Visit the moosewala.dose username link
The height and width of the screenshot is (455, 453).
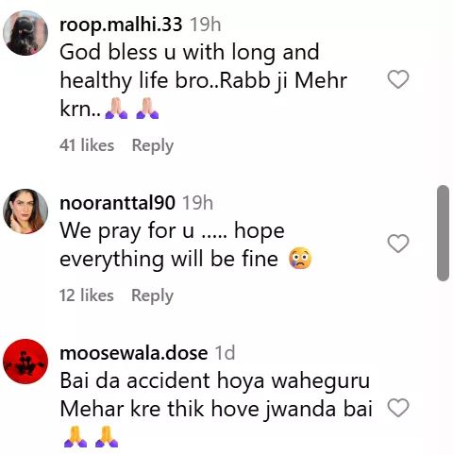pyautogui.click(x=134, y=353)
